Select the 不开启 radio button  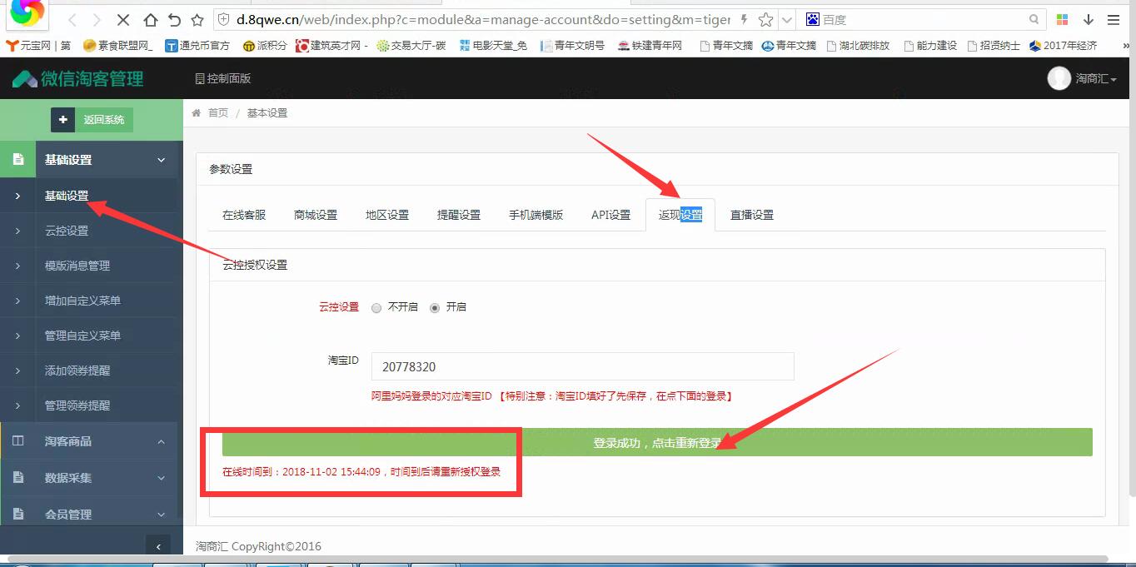click(376, 307)
